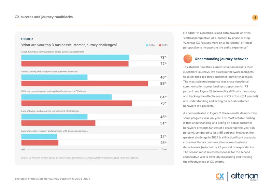
Task: Click the Alterian logo
Action: point(245,177)
